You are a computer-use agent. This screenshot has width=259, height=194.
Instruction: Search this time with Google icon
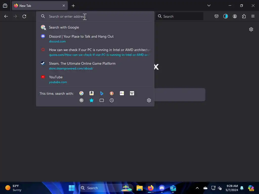click(x=81, y=93)
